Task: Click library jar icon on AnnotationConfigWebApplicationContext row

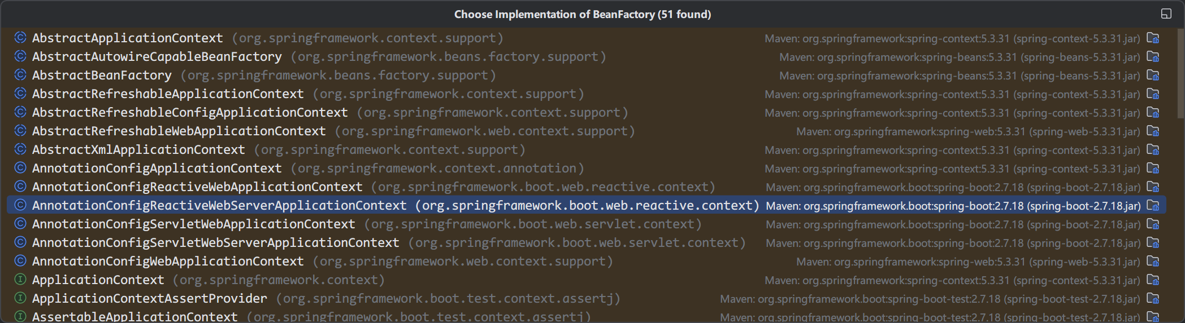Action: coord(1153,262)
